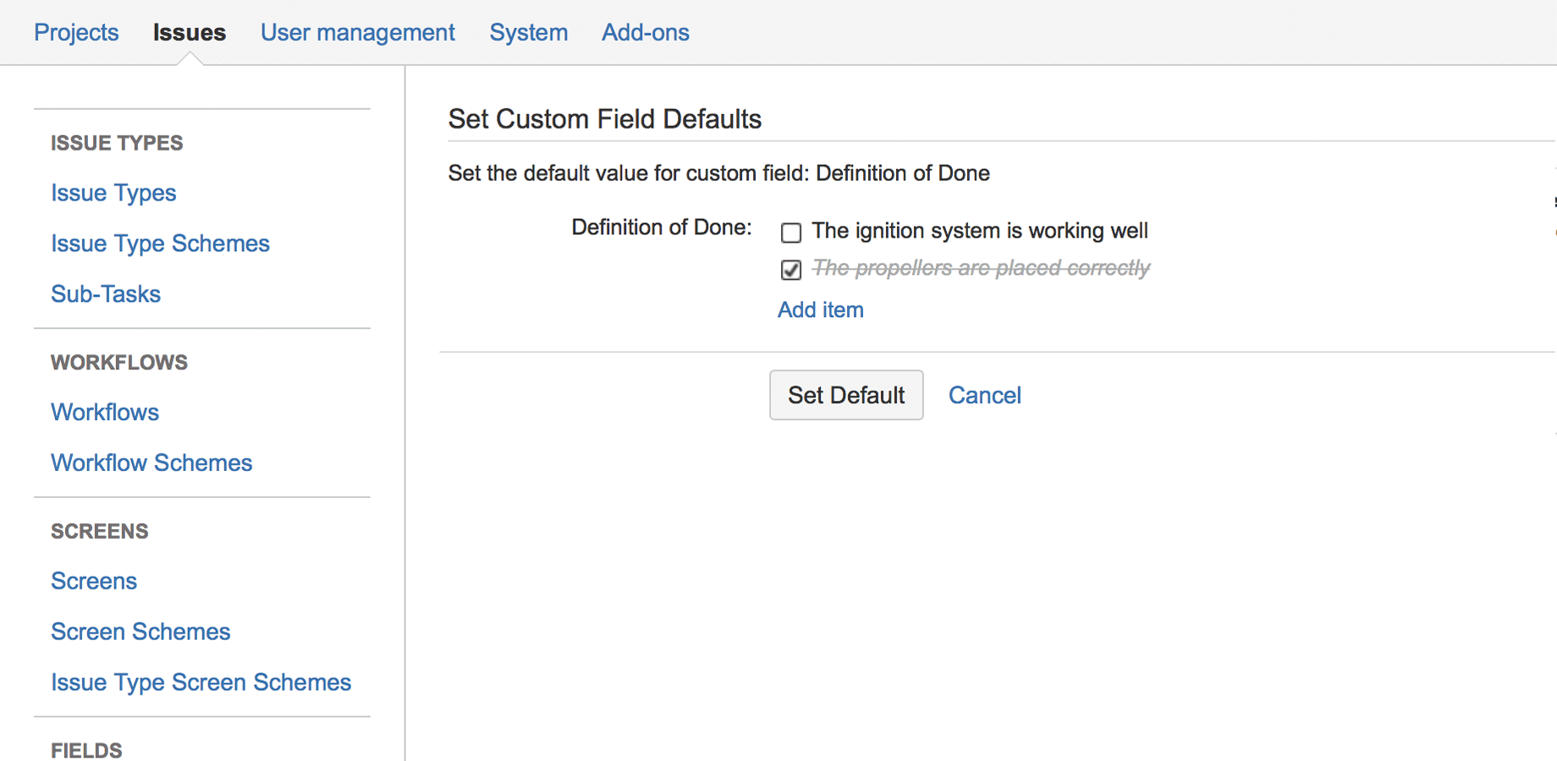This screenshot has height=761, width=1557.
Task: Switch to the System tab
Action: (529, 32)
